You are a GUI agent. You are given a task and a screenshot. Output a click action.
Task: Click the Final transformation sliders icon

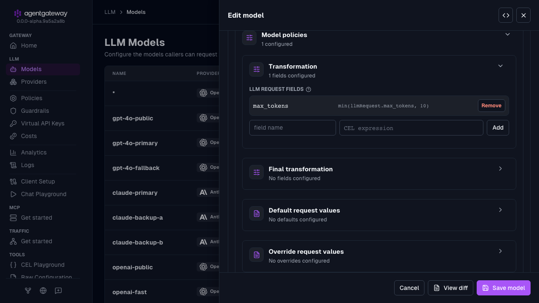tap(256, 172)
